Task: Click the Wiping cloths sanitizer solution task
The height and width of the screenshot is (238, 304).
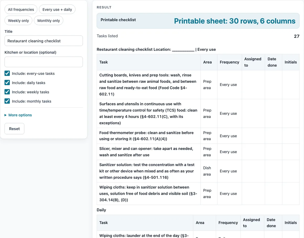Action: pos(149,194)
